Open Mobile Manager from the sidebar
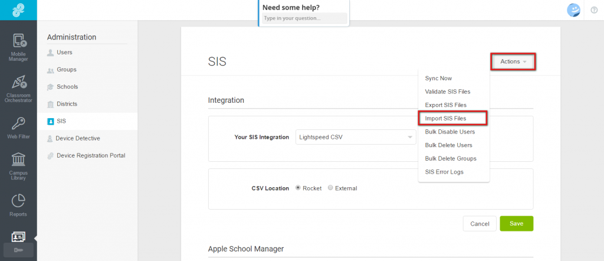 (18, 47)
